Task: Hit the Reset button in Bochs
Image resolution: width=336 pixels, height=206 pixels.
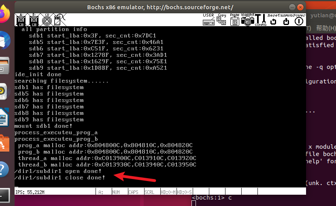Action: pyautogui.click(x=273, y=20)
